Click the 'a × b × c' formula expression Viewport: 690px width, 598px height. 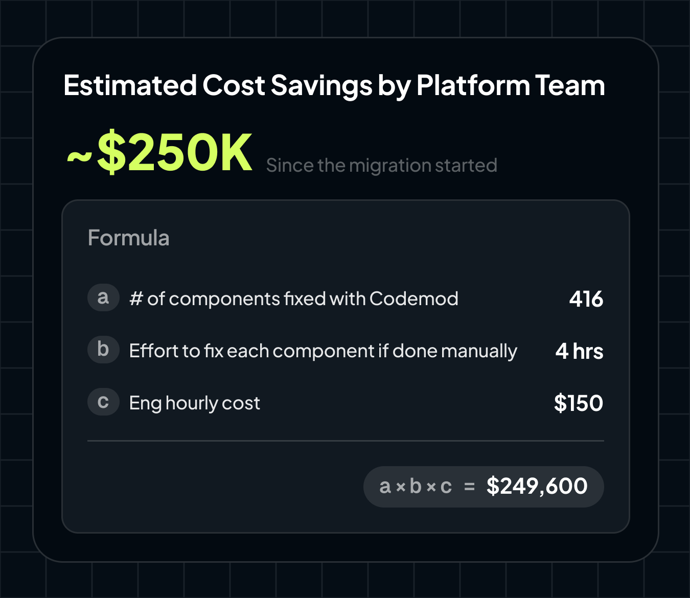click(416, 487)
